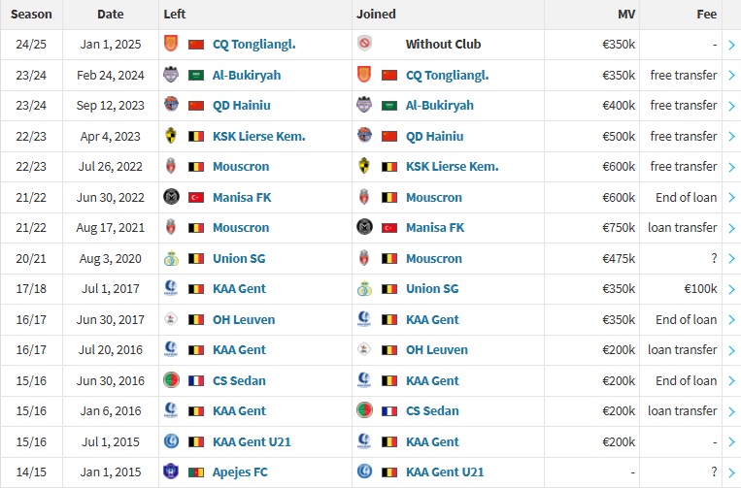
Task: Open the KAA Gent U21 link in the Jul 1, 2015 row
Action: pos(252,441)
